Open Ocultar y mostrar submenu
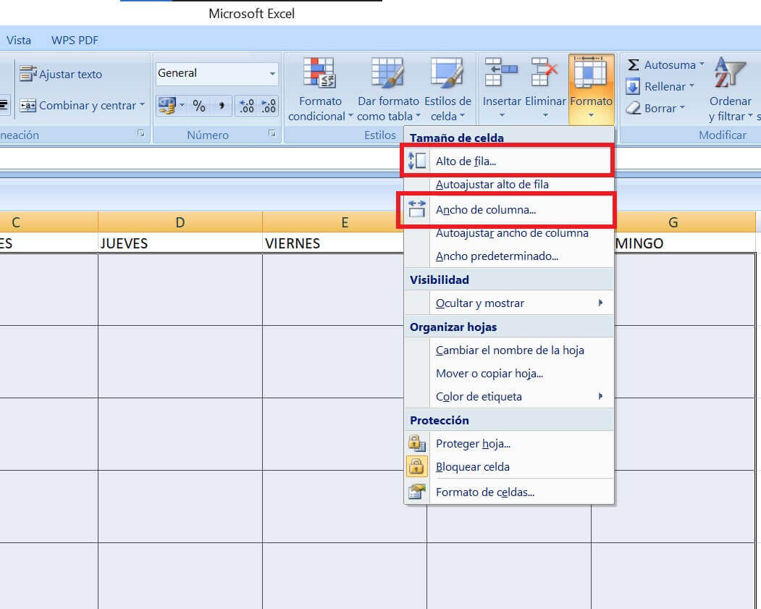 [x=508, y=303]
